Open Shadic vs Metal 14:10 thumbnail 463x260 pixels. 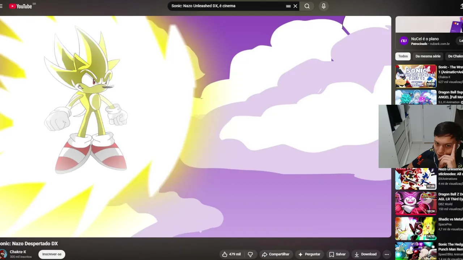[x=416, y=229]
